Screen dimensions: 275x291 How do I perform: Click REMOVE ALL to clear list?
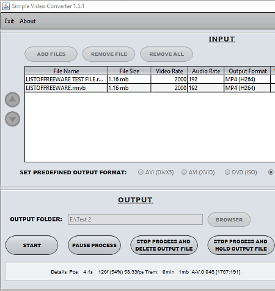coord(166,54)
